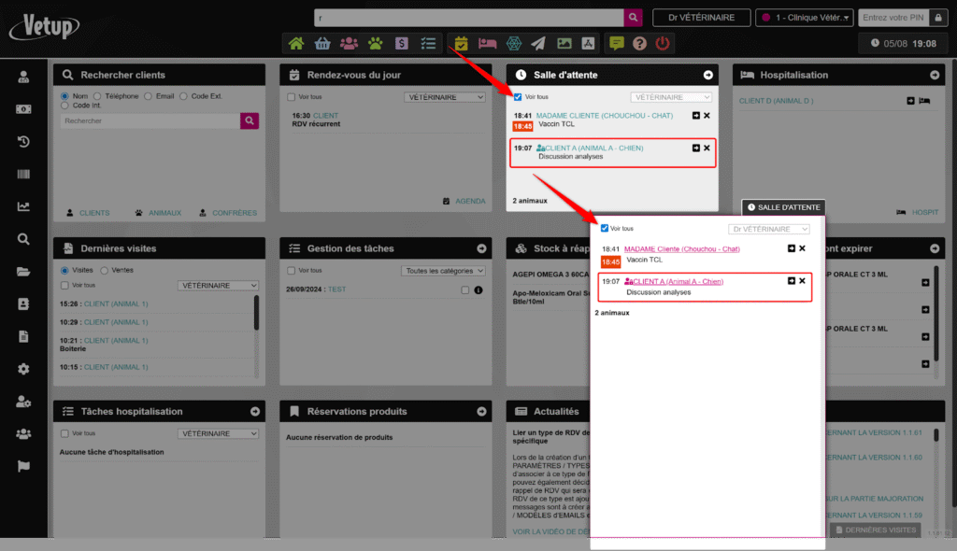Click the settings gear in left sidebar

(x=23, y=369)
